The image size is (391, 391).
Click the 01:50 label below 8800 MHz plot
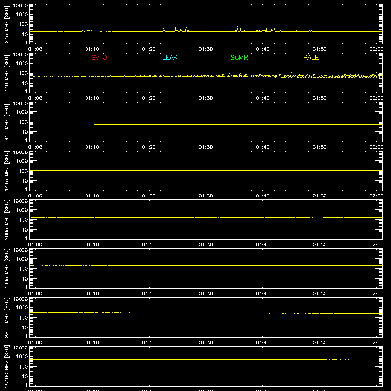(x=320, y=343)
